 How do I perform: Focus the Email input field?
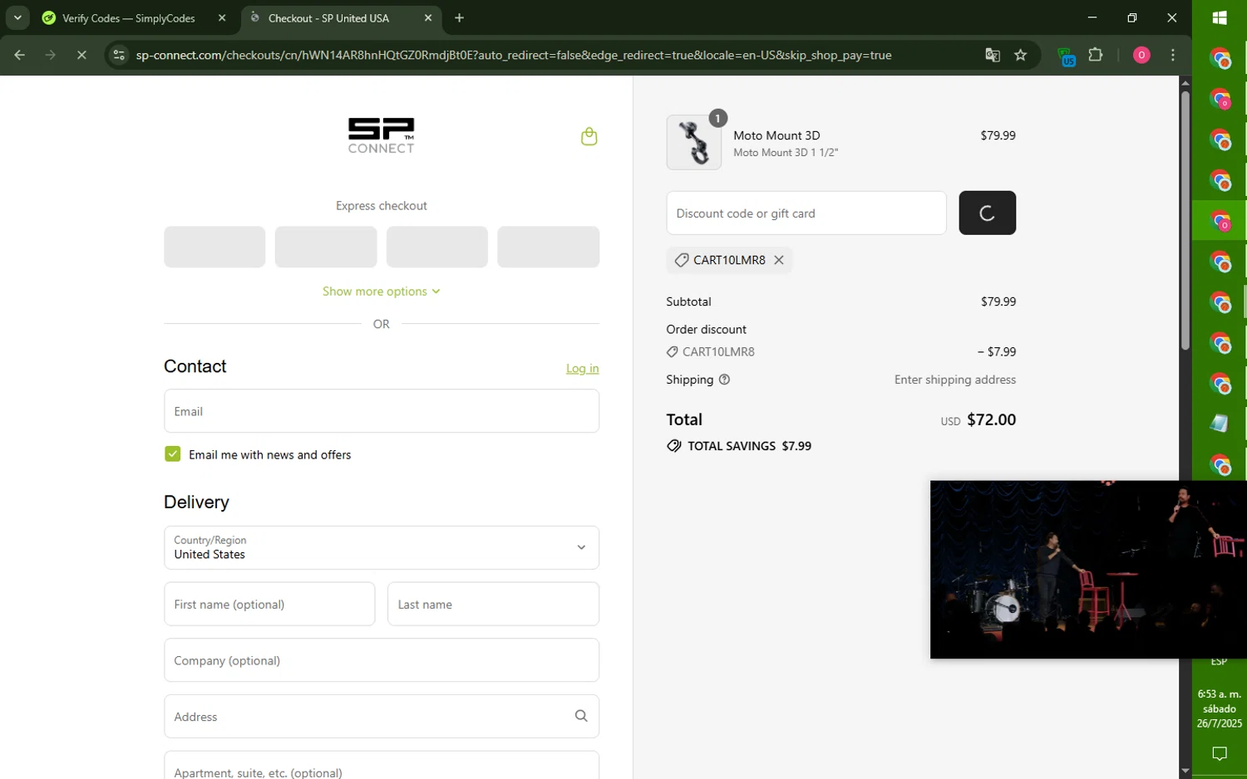[x=382, y=411]
